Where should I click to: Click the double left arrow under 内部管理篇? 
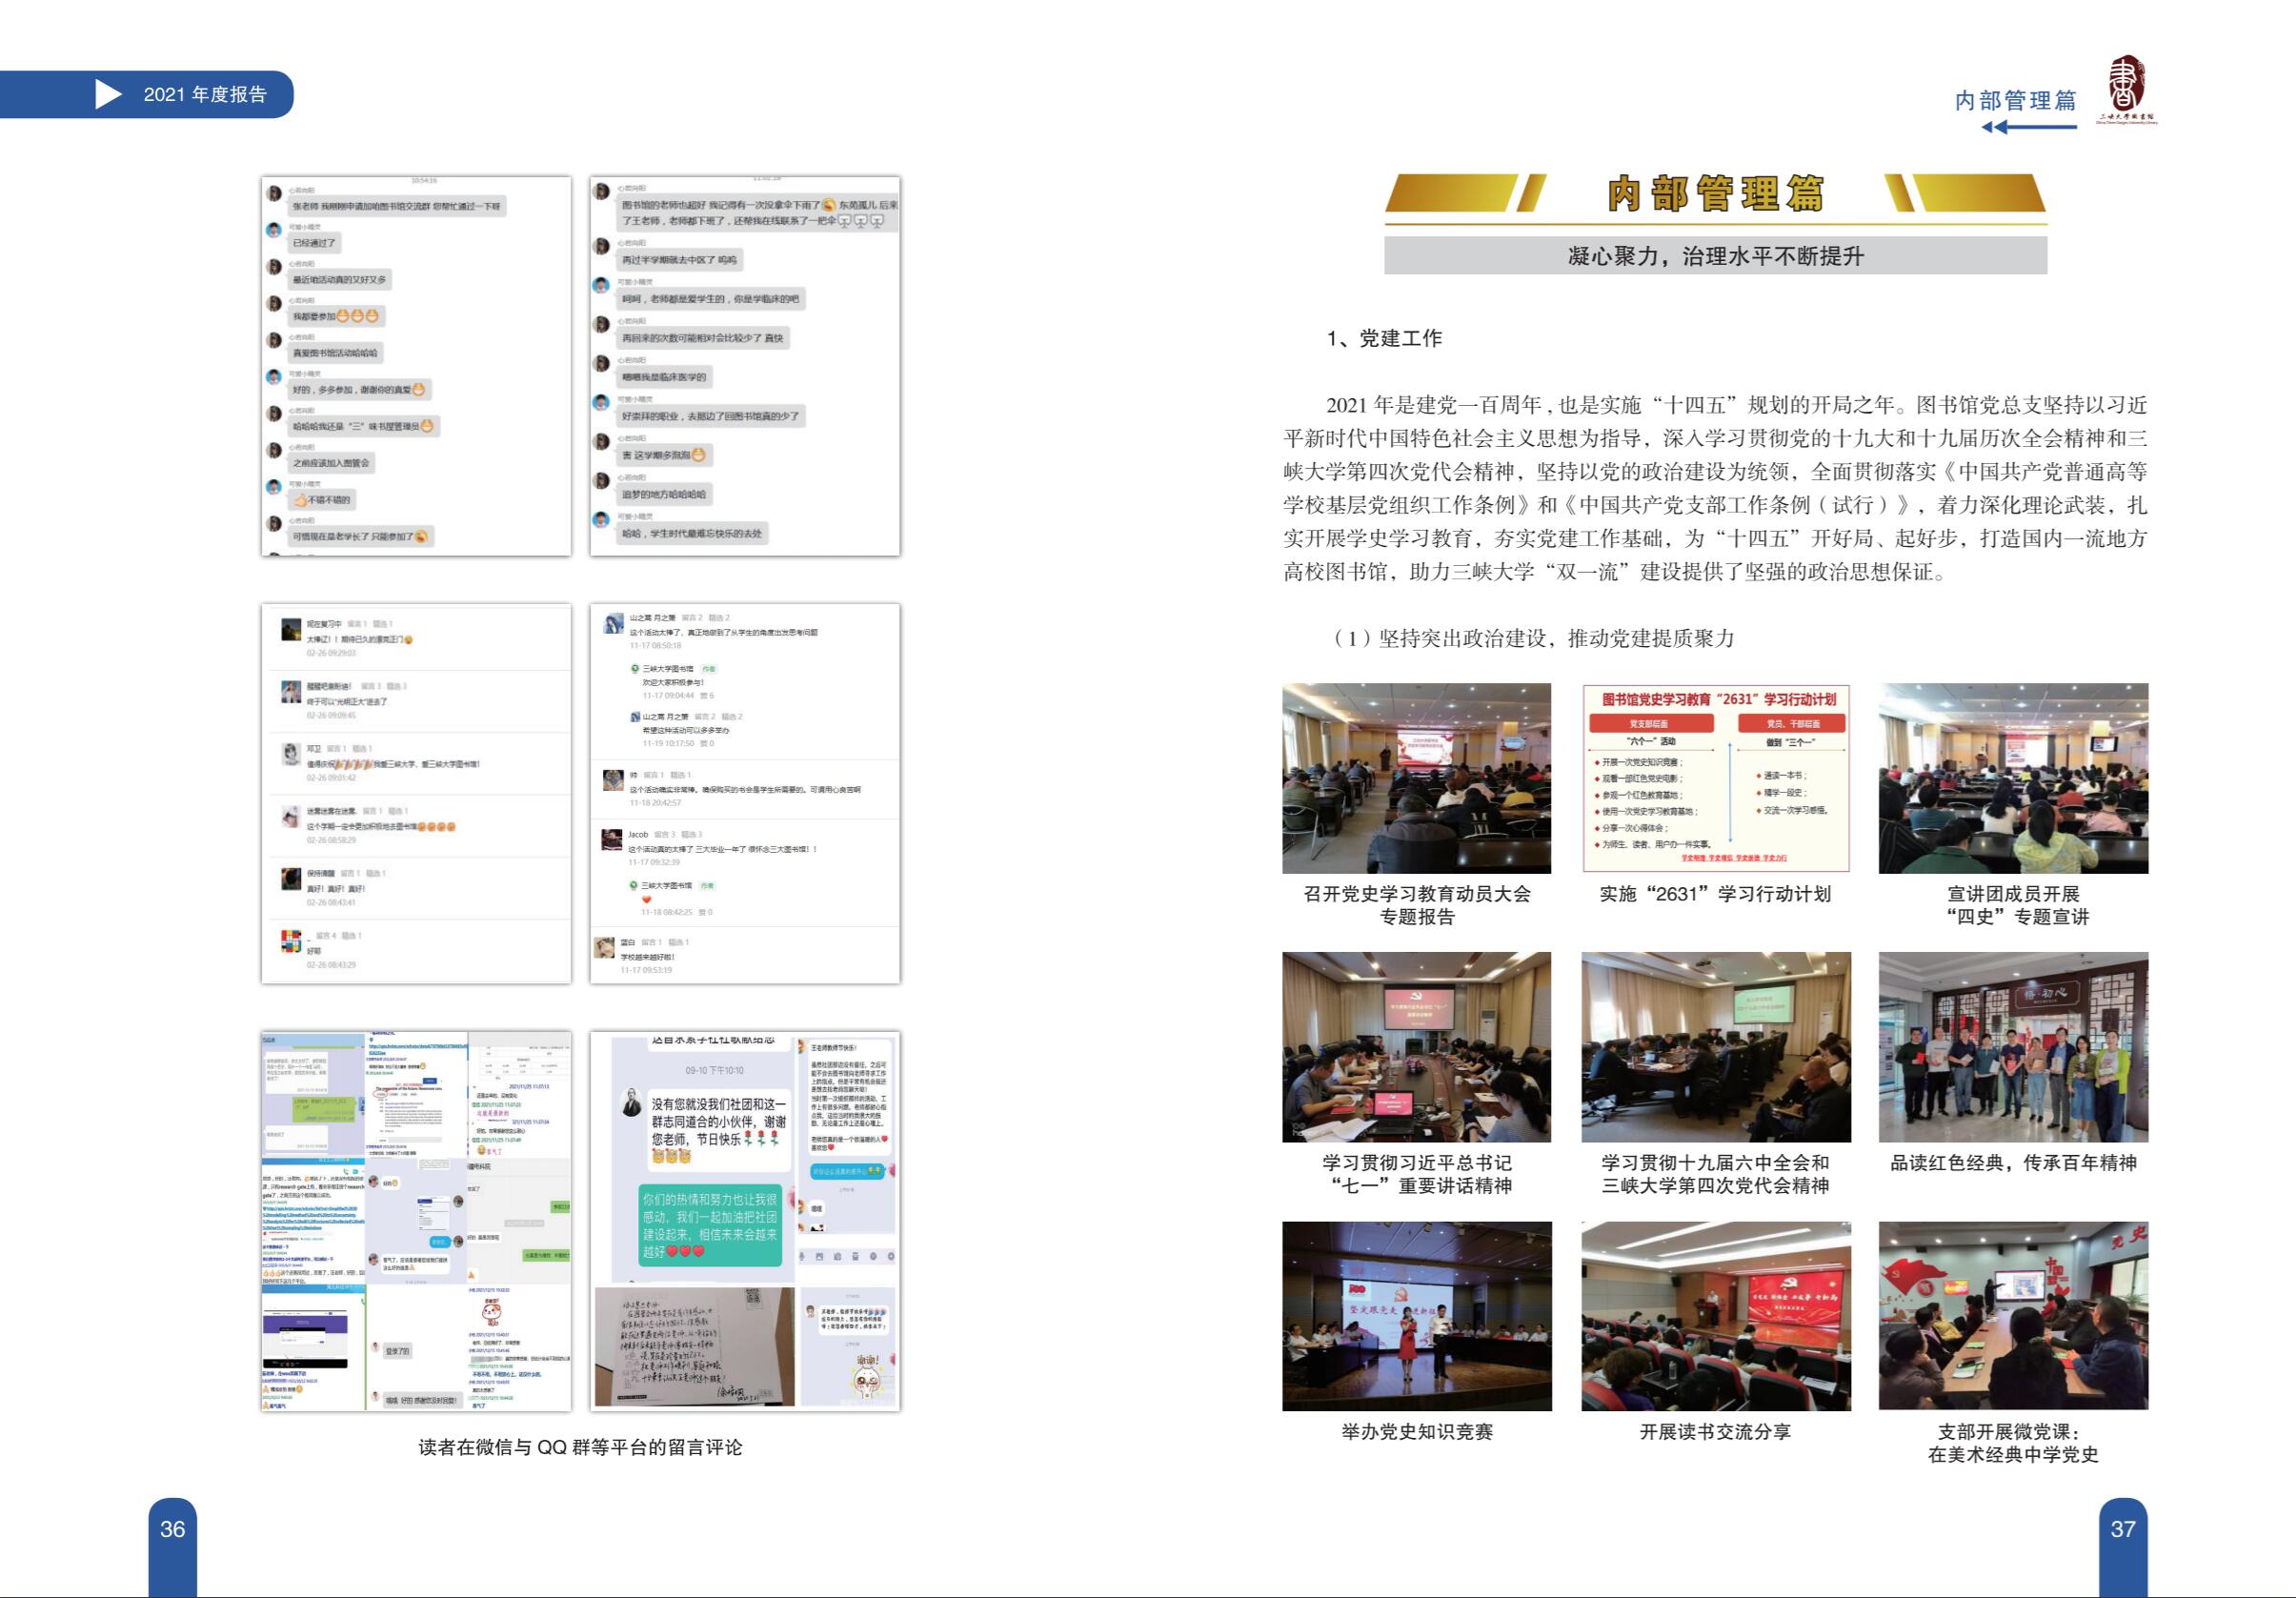(2029, 127)
